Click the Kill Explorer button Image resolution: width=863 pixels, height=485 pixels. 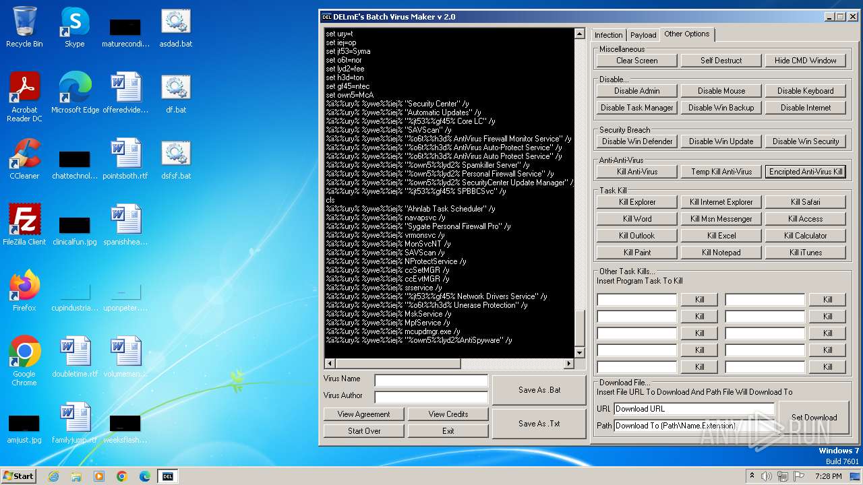pyautogui.click(x=636, y=202)
